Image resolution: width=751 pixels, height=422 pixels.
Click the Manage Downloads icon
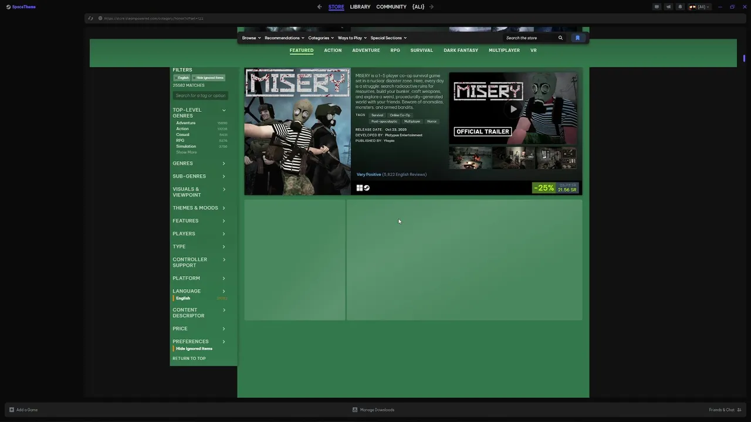pos(355,410)
